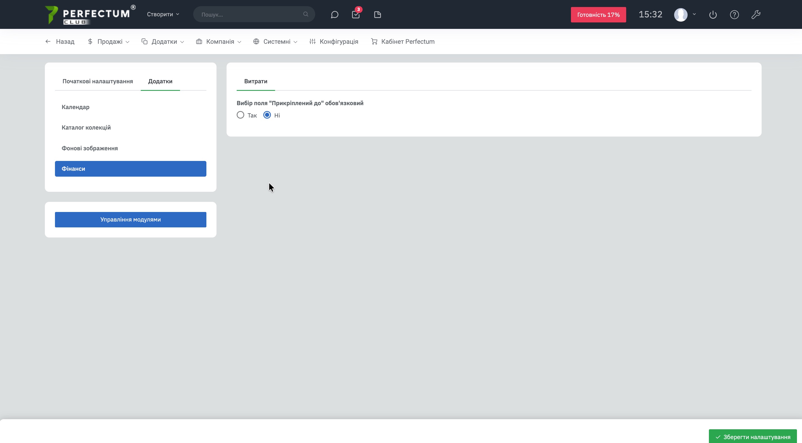
Task: Select the "Ні" radio option
Action: tap(267, 115)
